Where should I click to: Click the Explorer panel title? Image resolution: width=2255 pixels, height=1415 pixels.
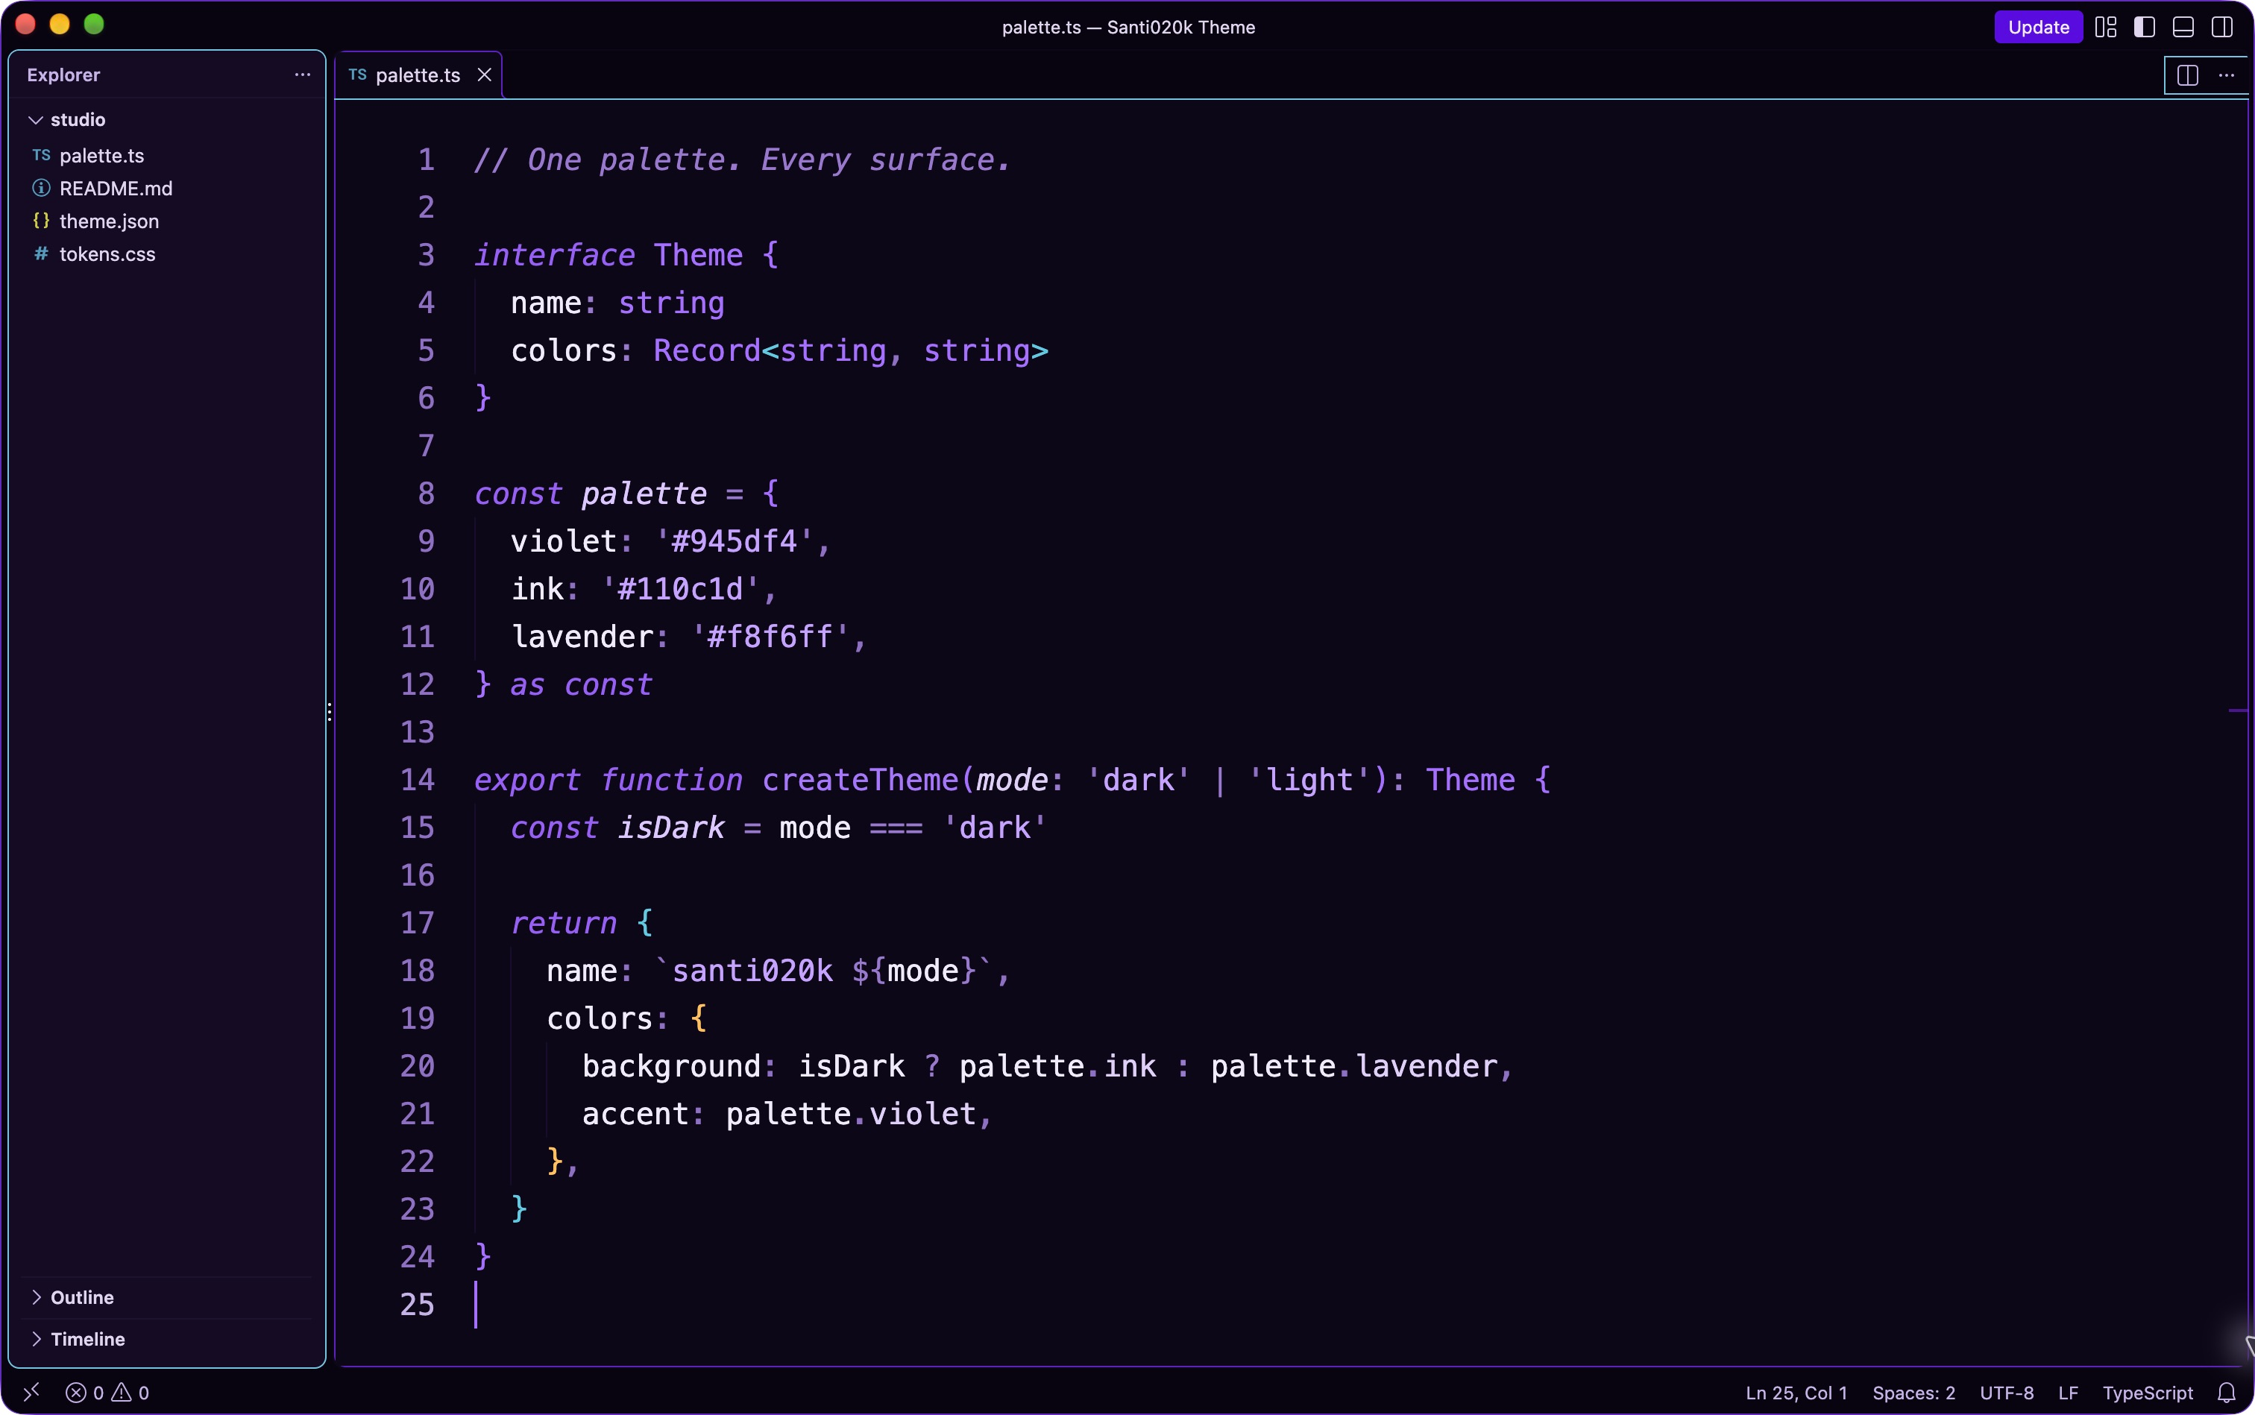[63, 75]
